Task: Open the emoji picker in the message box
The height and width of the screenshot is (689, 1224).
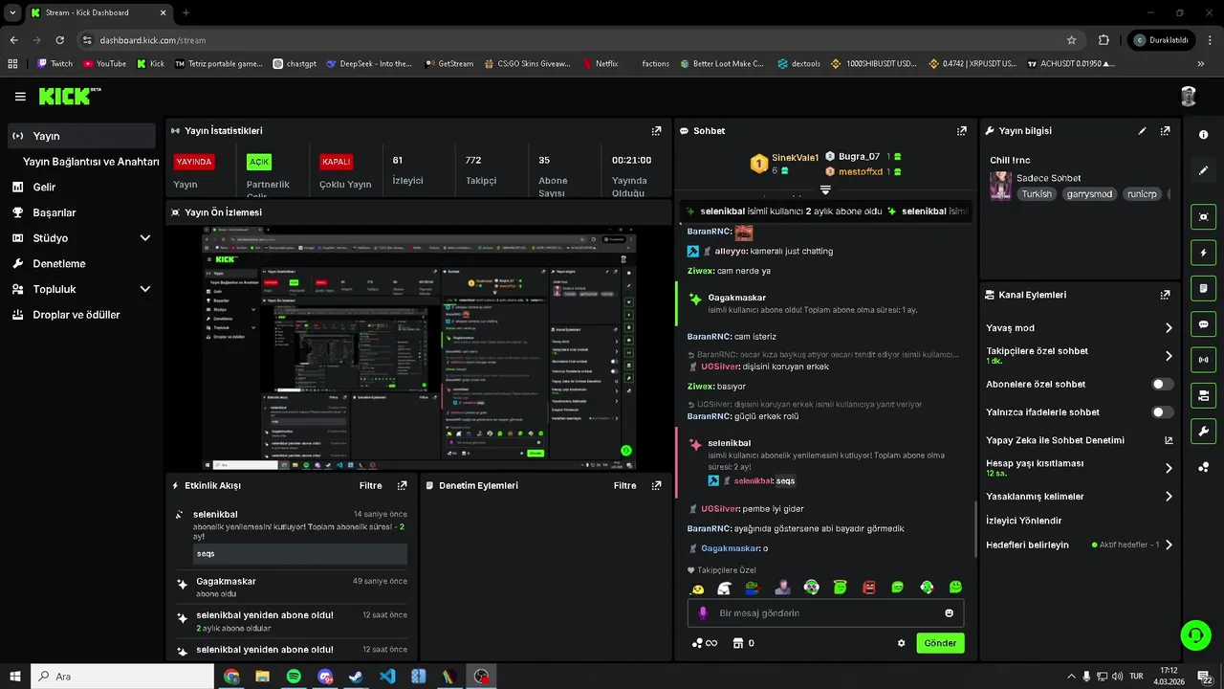Action: (950, 613)
